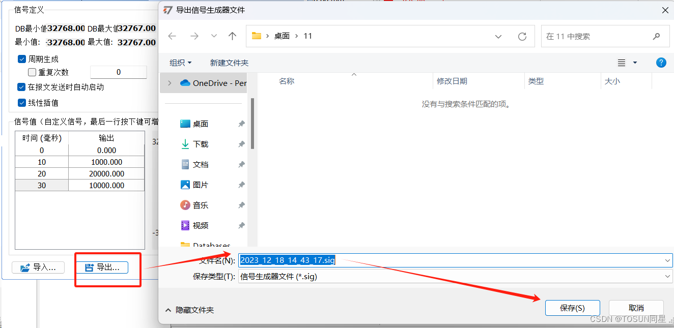Select OneDrive - Per in navigation pane
Image resolution: width=674 pixels, height=328 pixels.
tap(213, 83)
